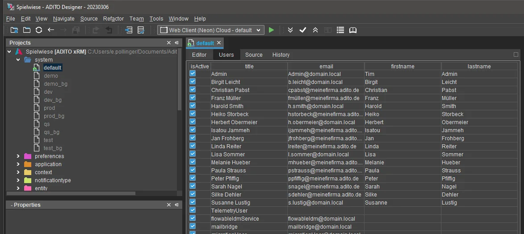Click the disabled forward arrow icon
The image size is (524, 234).
tap(63, 30)
